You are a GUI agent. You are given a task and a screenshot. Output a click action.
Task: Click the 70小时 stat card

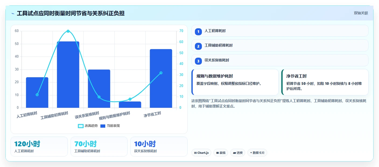tap(99, 147)
